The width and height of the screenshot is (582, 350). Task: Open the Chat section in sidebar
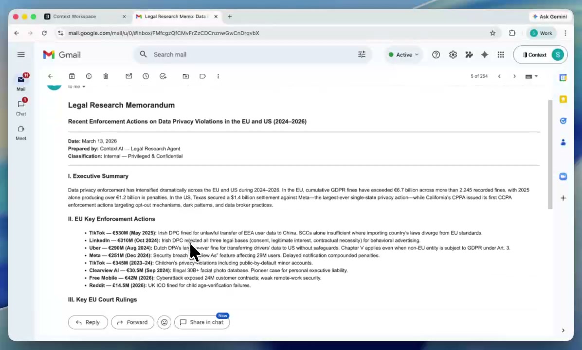point(21,107)
